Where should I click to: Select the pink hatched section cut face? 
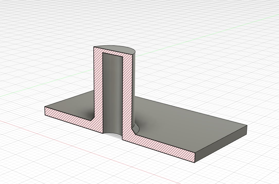(x=127, y=96)
